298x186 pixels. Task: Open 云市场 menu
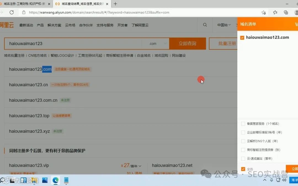click(70, 25)
